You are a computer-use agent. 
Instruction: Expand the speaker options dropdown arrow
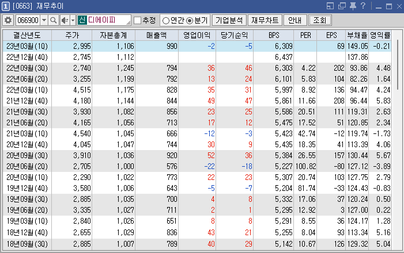pos(73,20)
